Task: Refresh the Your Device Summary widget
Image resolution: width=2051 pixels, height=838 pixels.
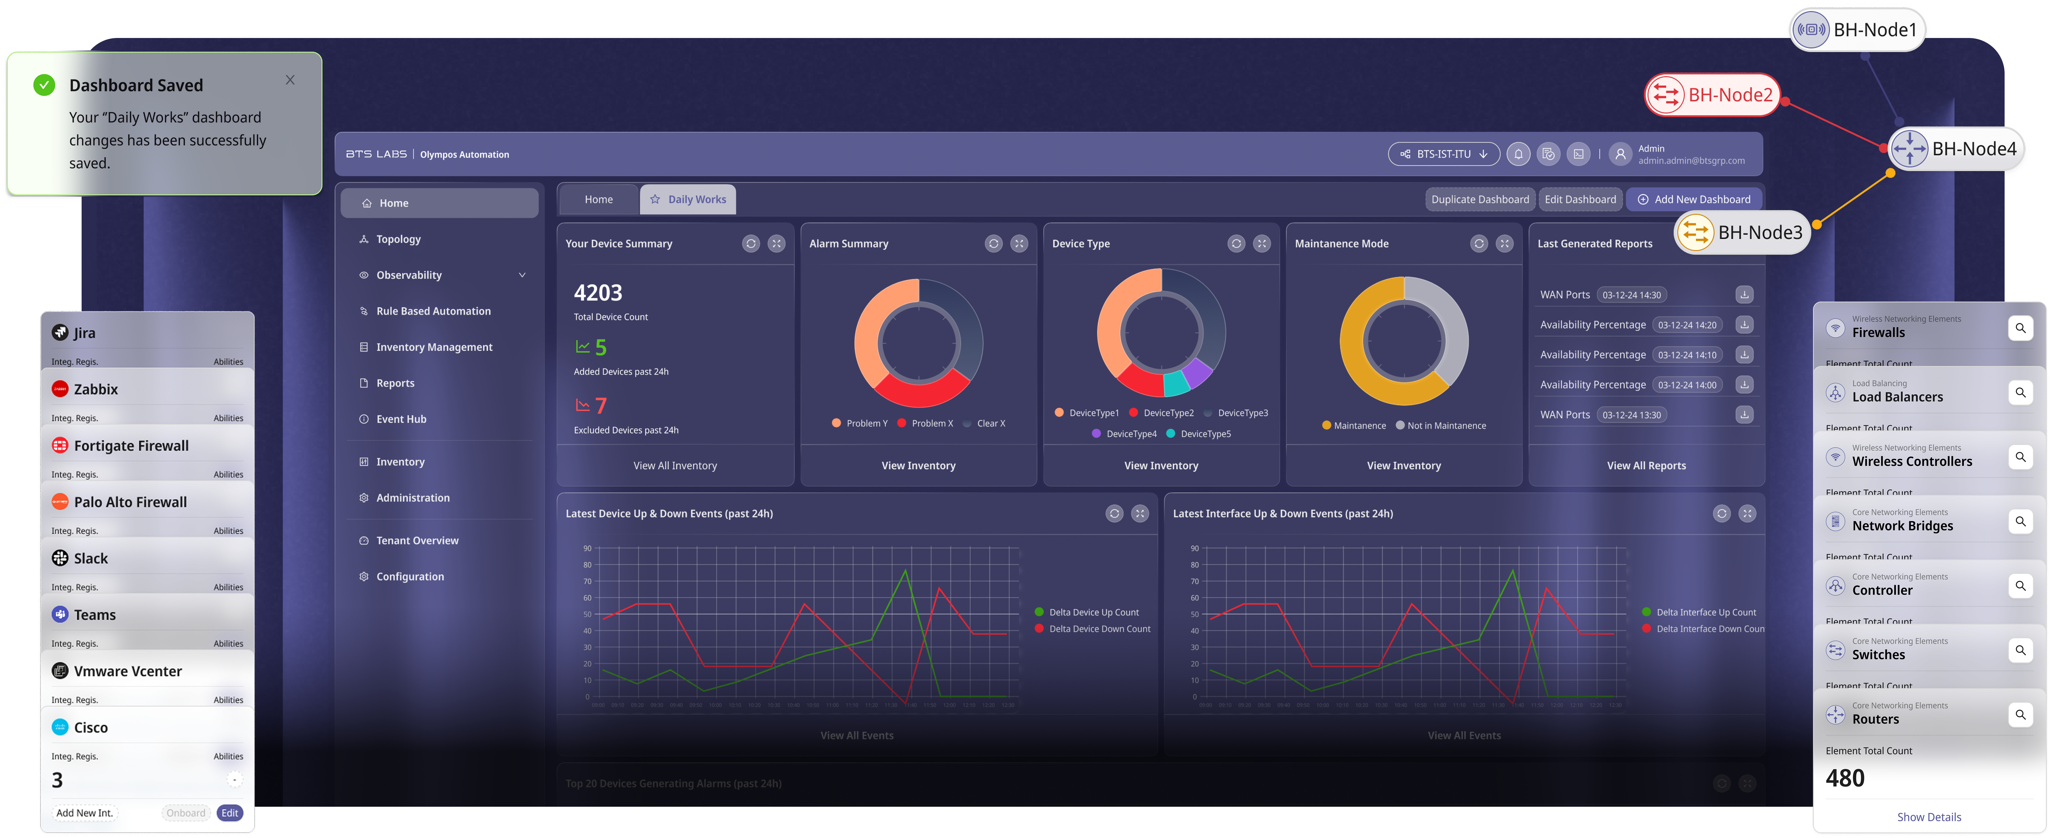Action: point(751,244)
